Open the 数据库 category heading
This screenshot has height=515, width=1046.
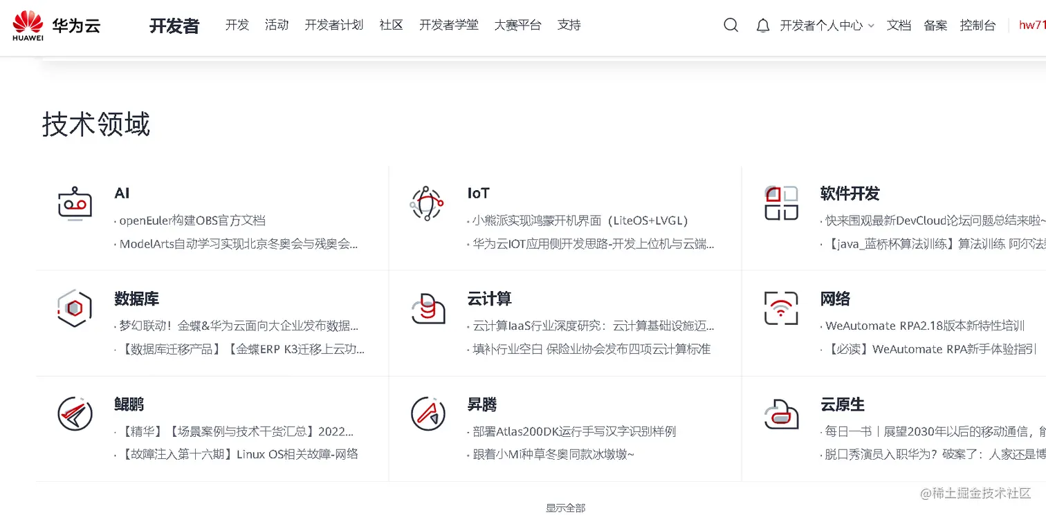point(137,299)
